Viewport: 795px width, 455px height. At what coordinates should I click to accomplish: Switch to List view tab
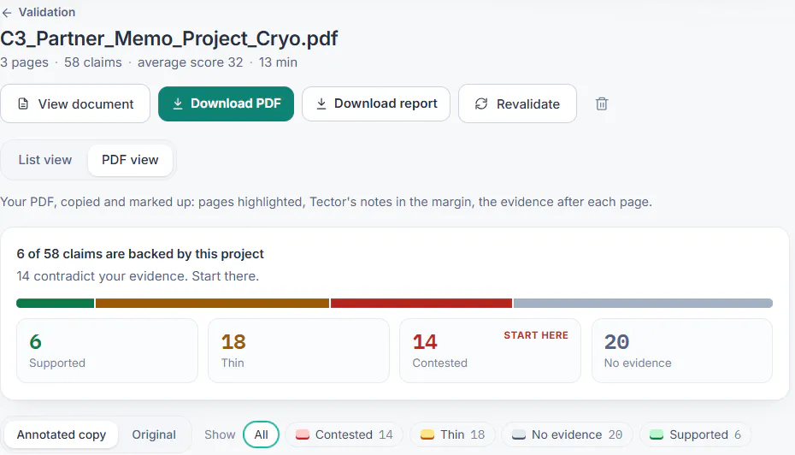click(x=45, y=160)
